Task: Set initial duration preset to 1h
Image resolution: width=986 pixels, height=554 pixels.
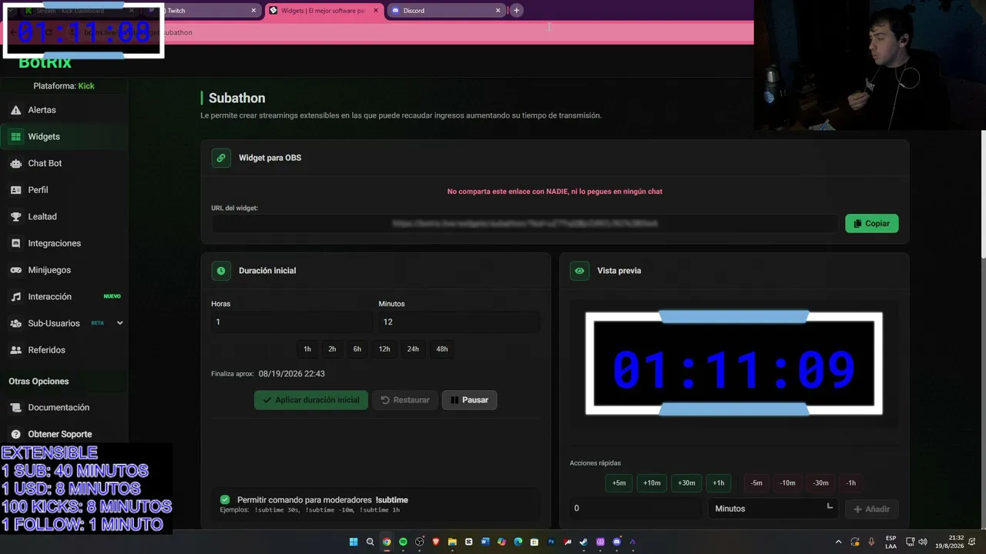Action: click(307, 349)
